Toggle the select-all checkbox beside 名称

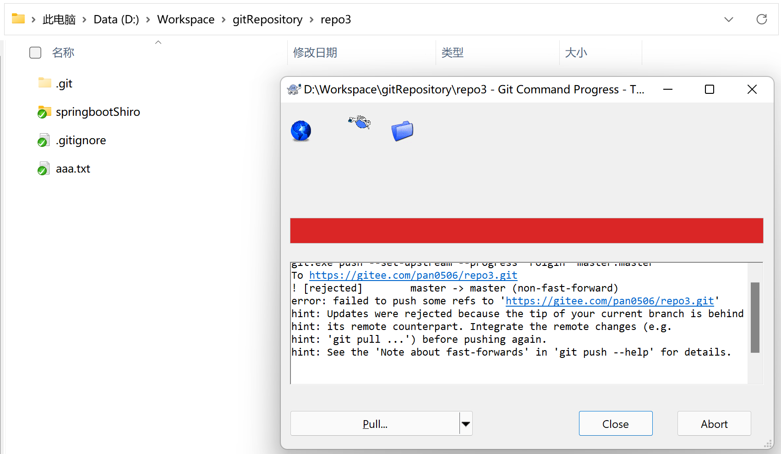pos(35,53)
